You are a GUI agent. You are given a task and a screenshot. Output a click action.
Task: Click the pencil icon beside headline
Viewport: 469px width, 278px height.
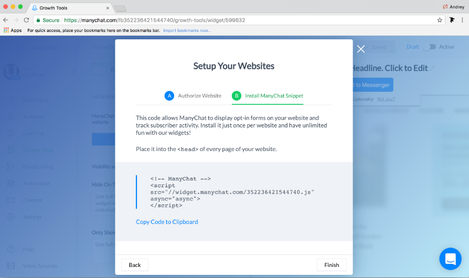tap(432, 69)
